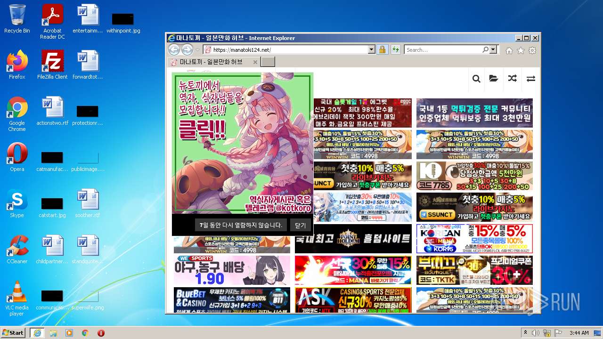Open the Tools gear icon
The height and width of the screenshot is (339, 603).
click(x=532, y=50)
